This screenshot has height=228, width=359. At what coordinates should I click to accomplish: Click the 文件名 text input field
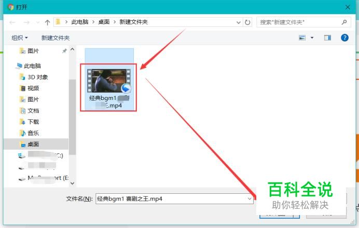click(x=174, y=199)
